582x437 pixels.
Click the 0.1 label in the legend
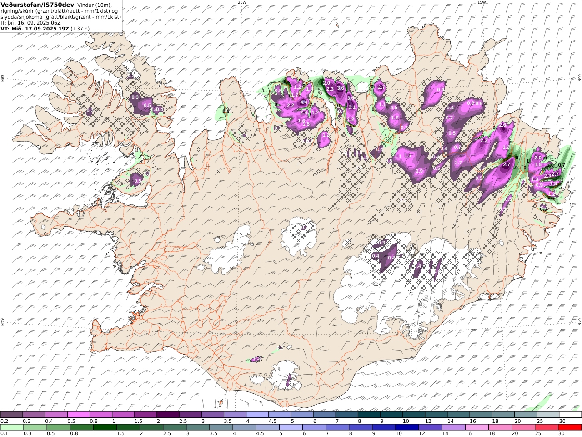pos(4,434)
